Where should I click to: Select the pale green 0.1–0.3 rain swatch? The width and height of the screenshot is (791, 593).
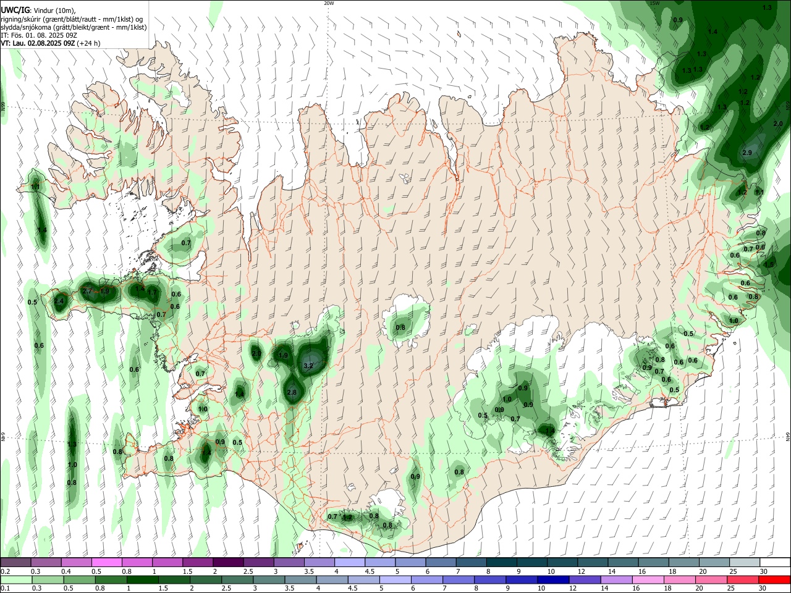(x=15, y=579)
